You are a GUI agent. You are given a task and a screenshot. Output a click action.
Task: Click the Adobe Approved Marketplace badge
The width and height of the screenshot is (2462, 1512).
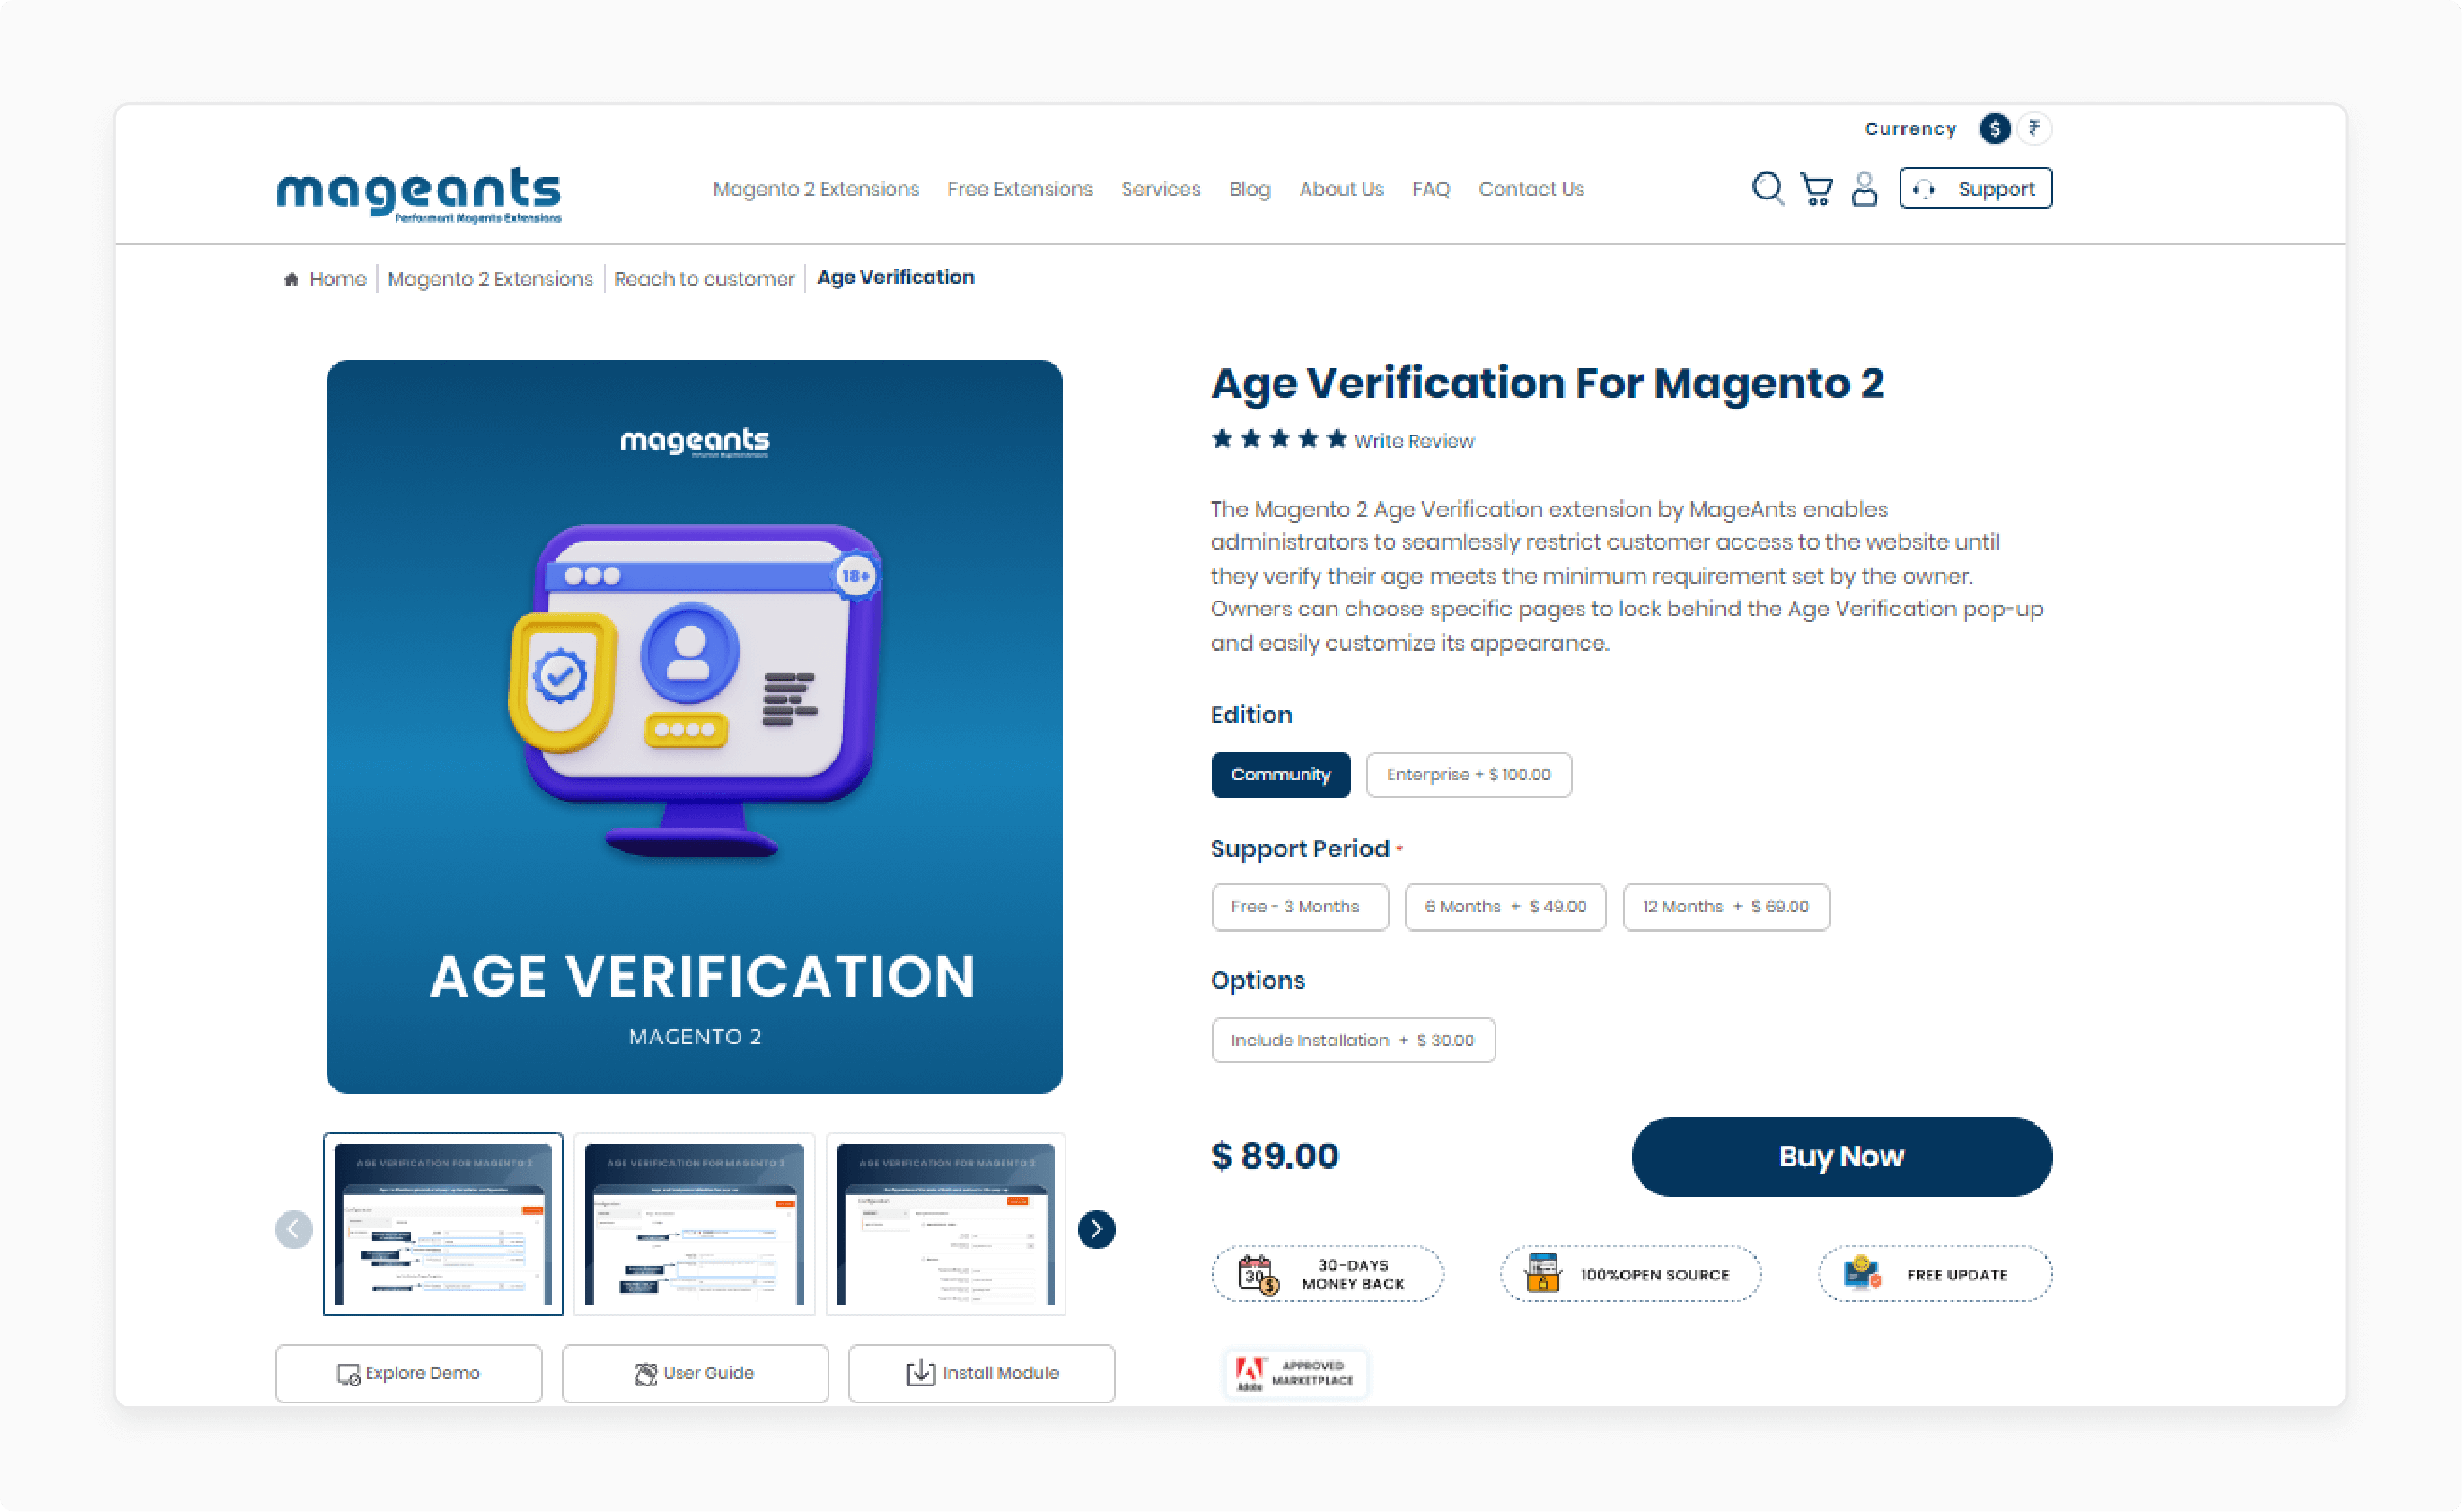tap(1295, 1373)
